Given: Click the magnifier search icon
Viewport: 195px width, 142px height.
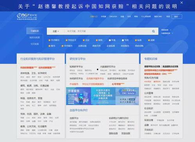Looking at the screenshot, I should [x=154, y=31].
